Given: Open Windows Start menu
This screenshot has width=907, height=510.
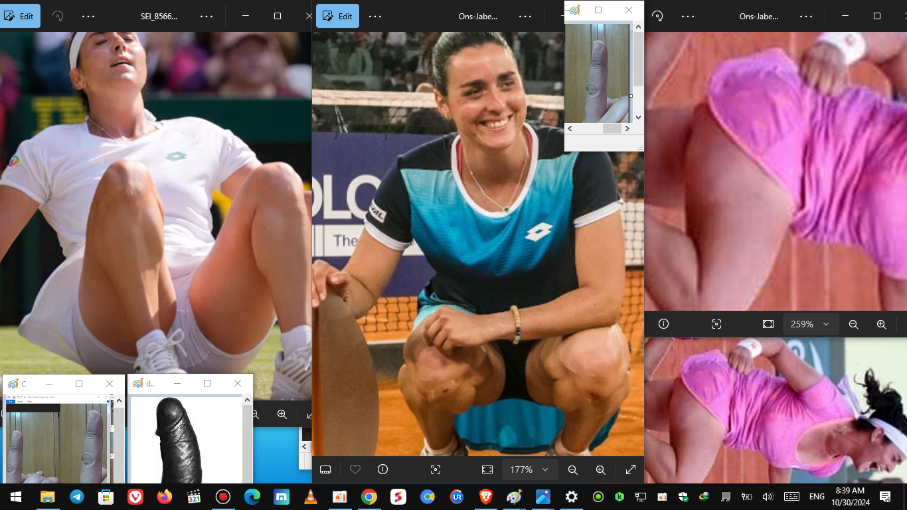Looking at the screenshot, I should point(15,497).
